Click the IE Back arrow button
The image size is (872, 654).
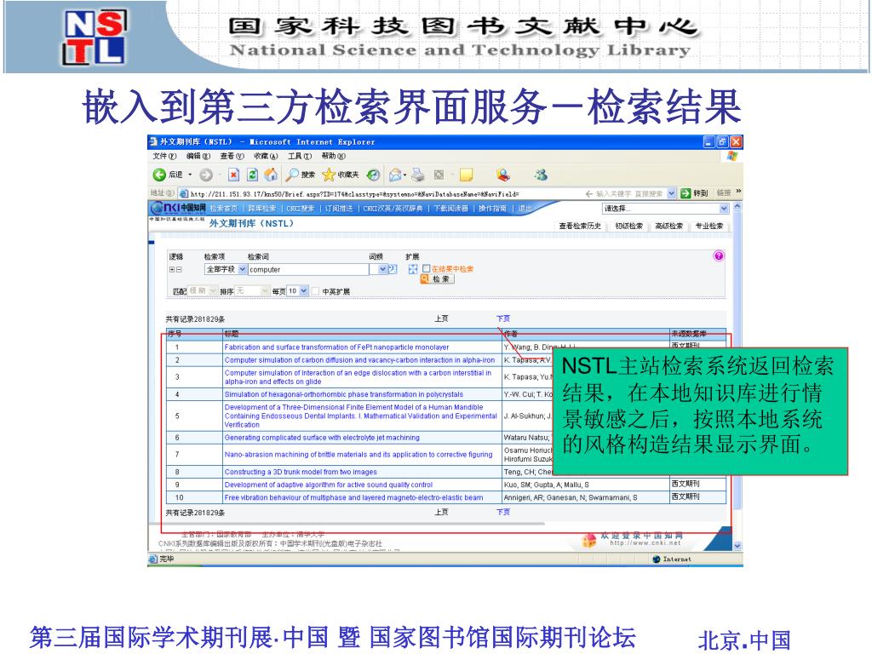coord(159,175)
